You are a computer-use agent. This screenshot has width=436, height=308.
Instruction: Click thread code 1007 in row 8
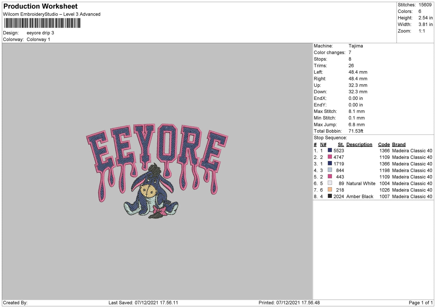point(385,196)
